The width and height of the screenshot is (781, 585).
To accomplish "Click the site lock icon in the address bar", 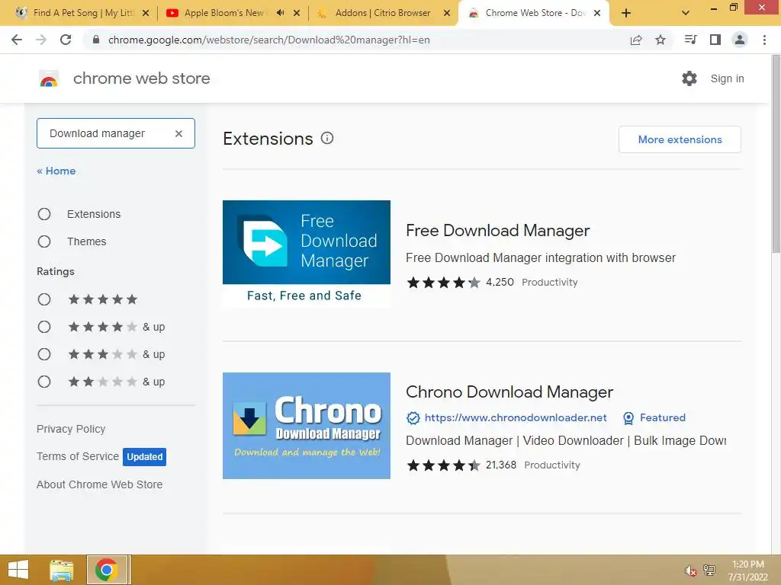I will pyautogui.click(x=96, y=40).
